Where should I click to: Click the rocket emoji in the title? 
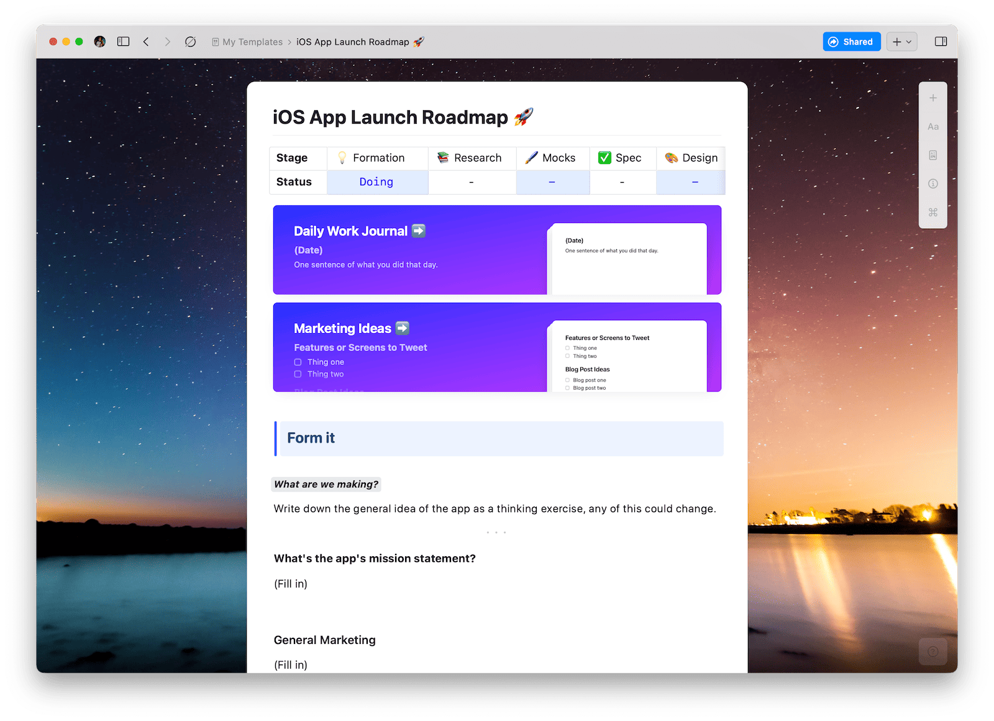[x=524, y=117]
